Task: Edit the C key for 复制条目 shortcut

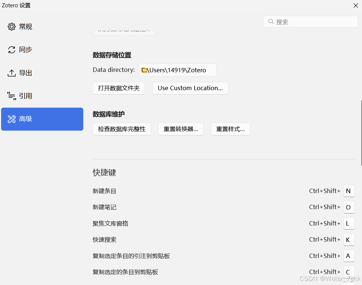Action: pyautogui.click(x=349, y=272)
